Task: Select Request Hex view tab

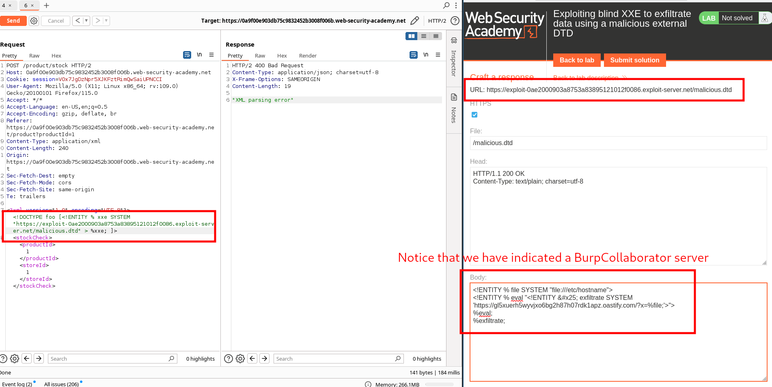Action: (56, 56)
